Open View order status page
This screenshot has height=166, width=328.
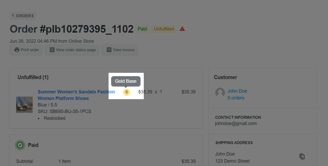point(72,50)
